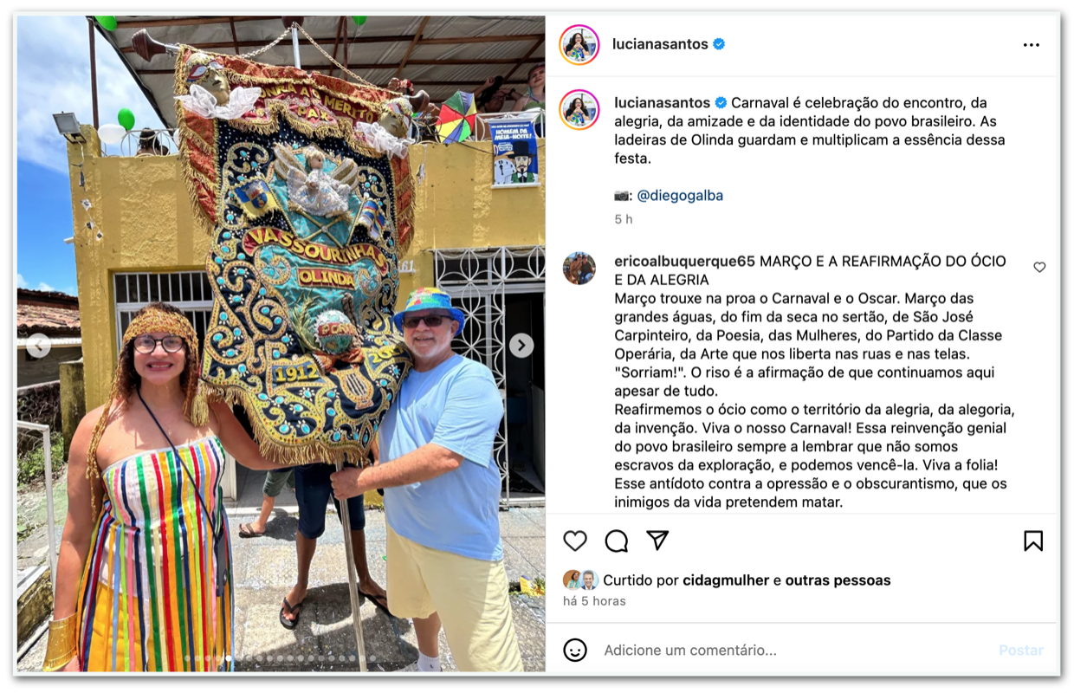1074x693 pixels.
Task: Share post using the paper plane icon
Action: pos(658,541)
